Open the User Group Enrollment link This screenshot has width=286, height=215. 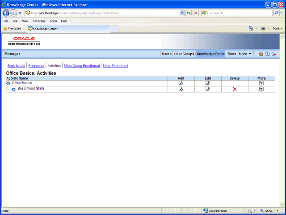tap(82, 66)
